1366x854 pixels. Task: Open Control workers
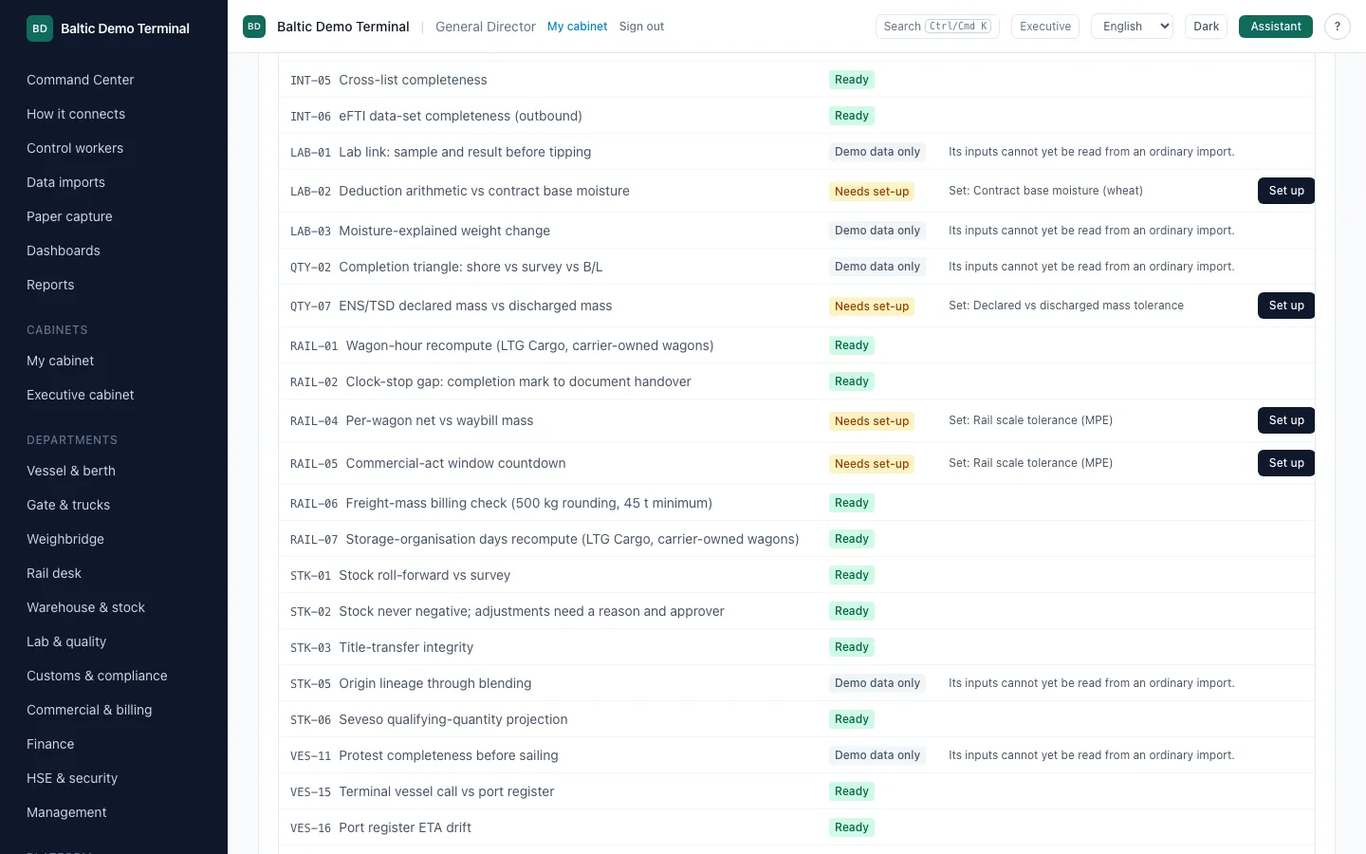pyautogui.click(x=75, y=148)
